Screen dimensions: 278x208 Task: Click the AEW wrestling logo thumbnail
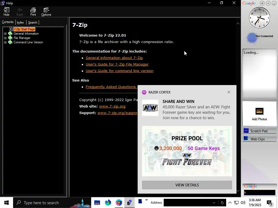(x=150, y=108)
